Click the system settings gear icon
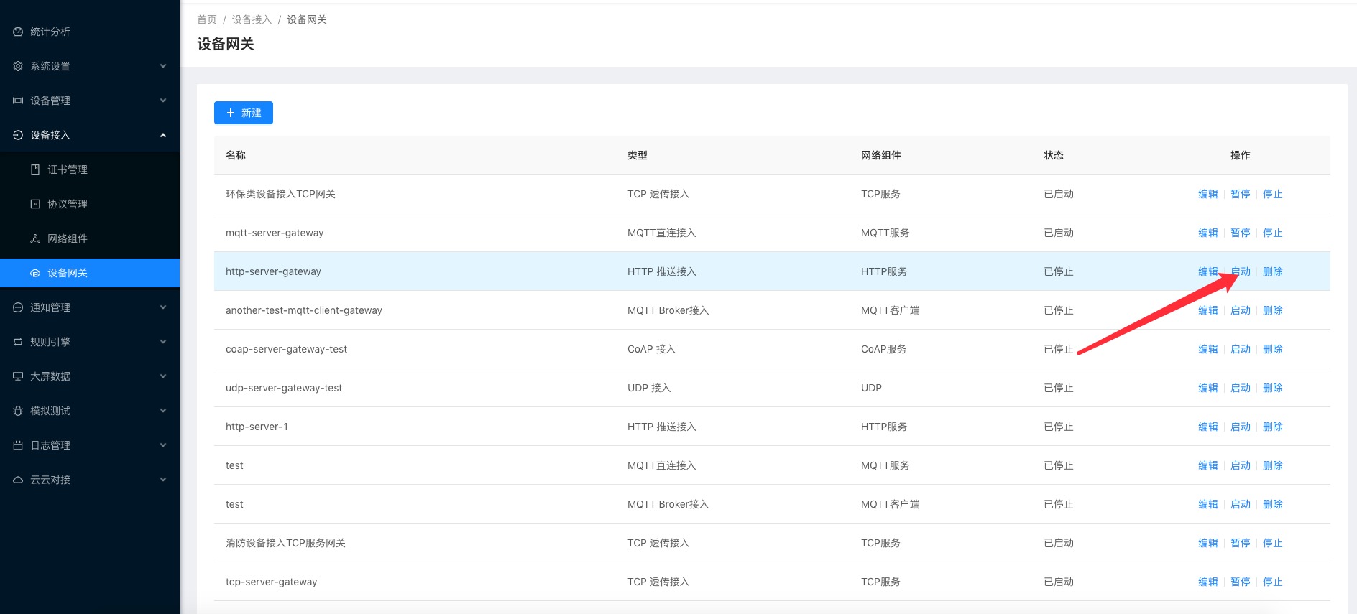This screenshot has height=614, width=1357. (18, 66)
